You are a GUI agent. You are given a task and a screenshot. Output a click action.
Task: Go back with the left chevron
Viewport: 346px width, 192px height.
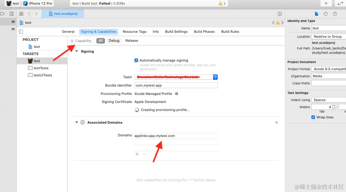click(29, 14)
